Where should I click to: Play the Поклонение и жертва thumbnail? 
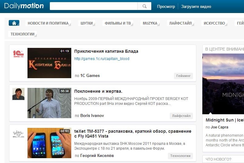click(x=49, y=103)
